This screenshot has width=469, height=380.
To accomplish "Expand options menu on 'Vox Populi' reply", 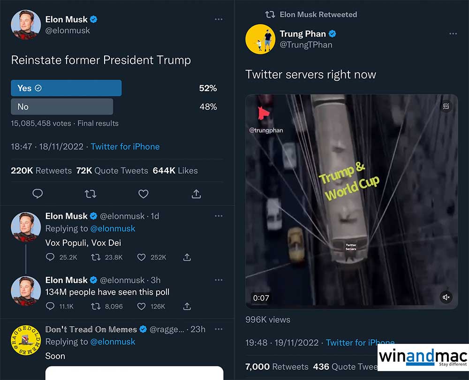I will click(x=218, y=216).
